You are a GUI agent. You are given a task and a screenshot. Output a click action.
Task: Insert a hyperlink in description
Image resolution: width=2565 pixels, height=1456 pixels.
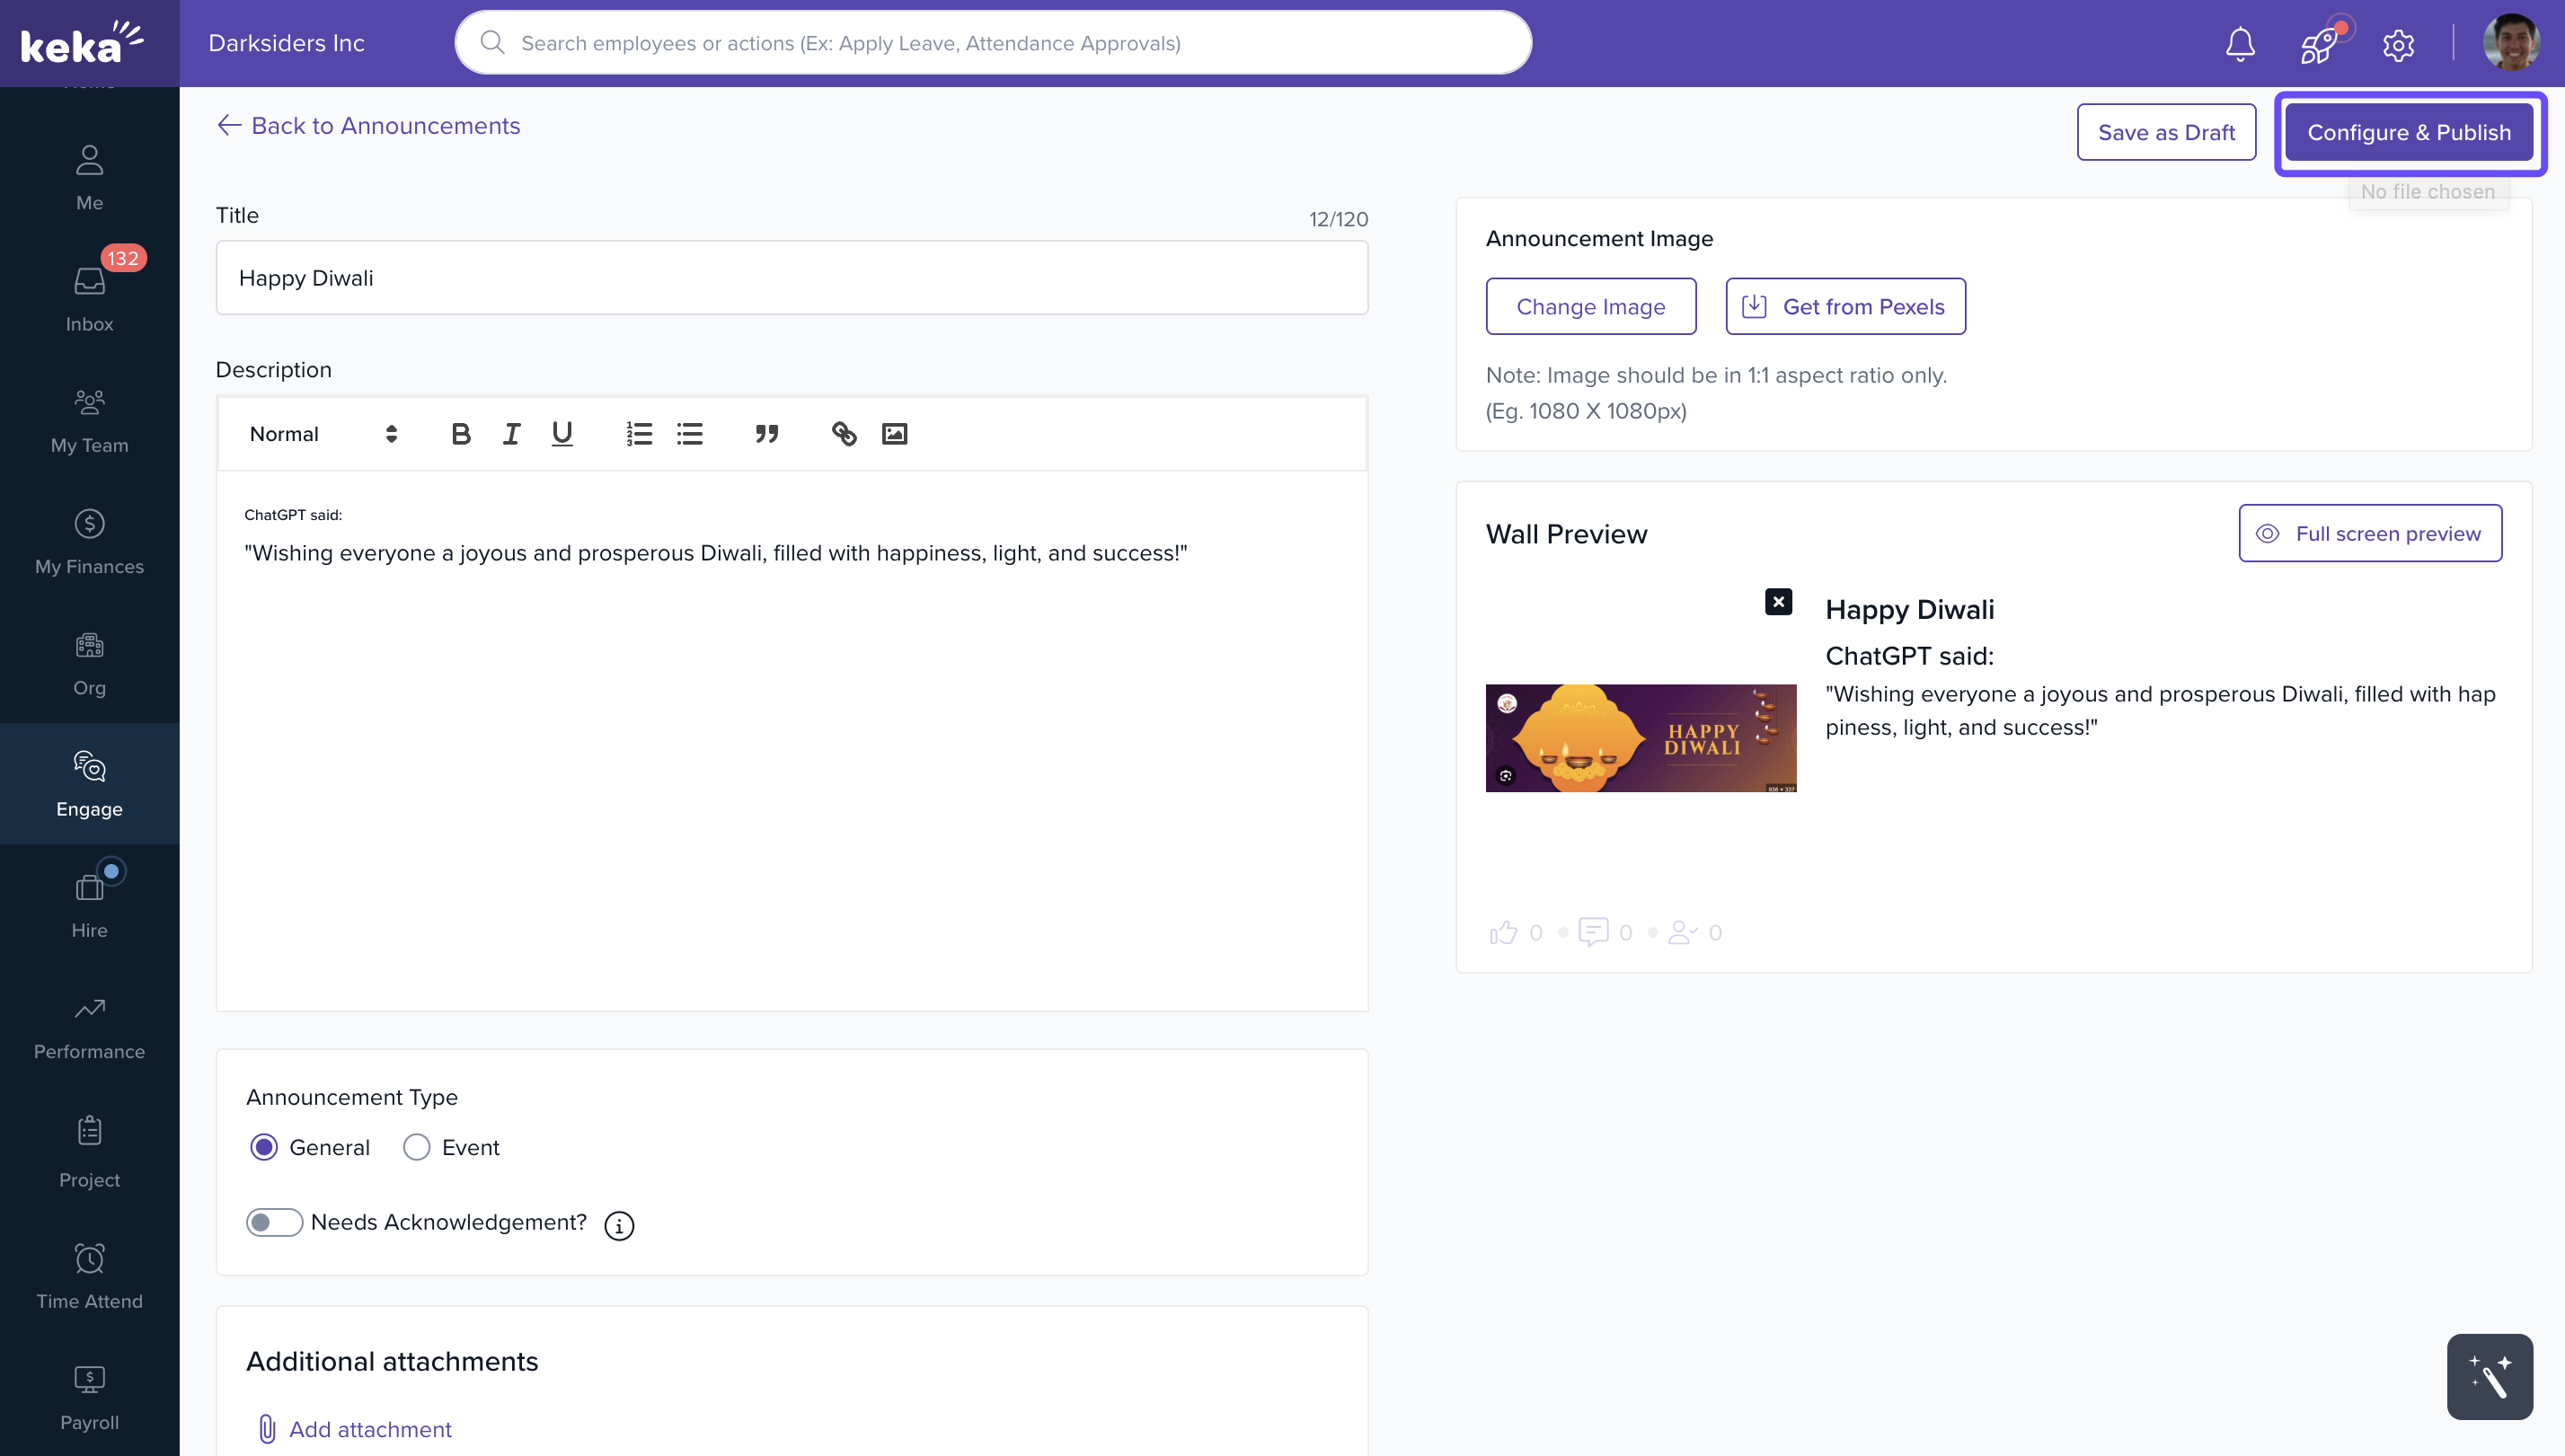(844, 434)
